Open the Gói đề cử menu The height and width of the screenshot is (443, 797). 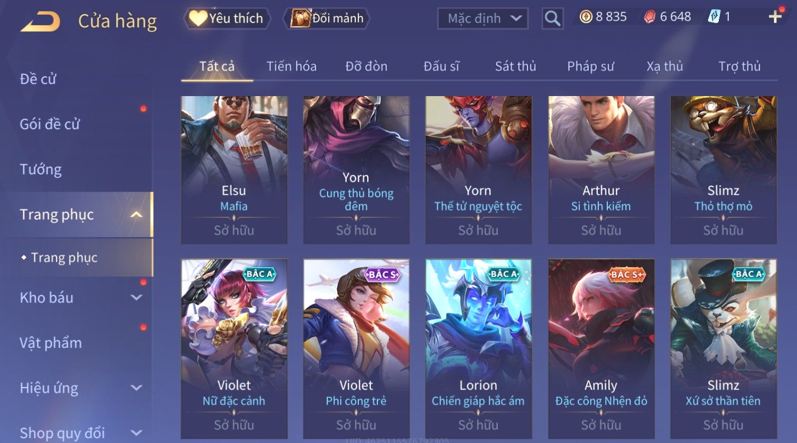(x=50, y=125)
